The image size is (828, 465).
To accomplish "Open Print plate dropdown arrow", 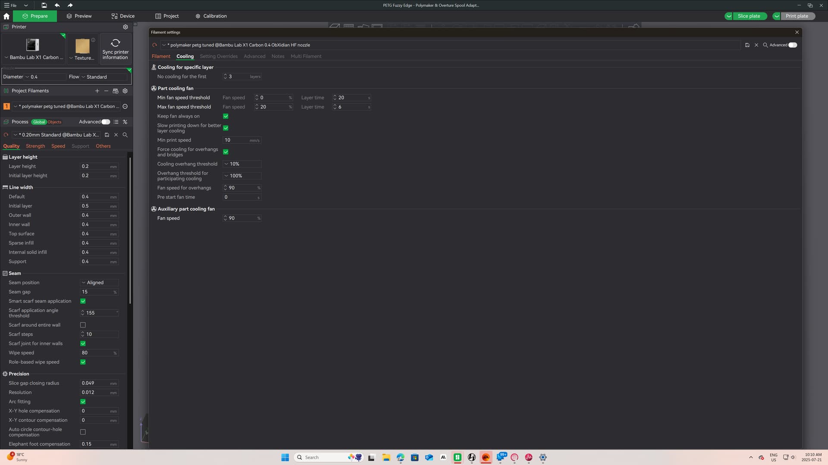I will [777, 16].
